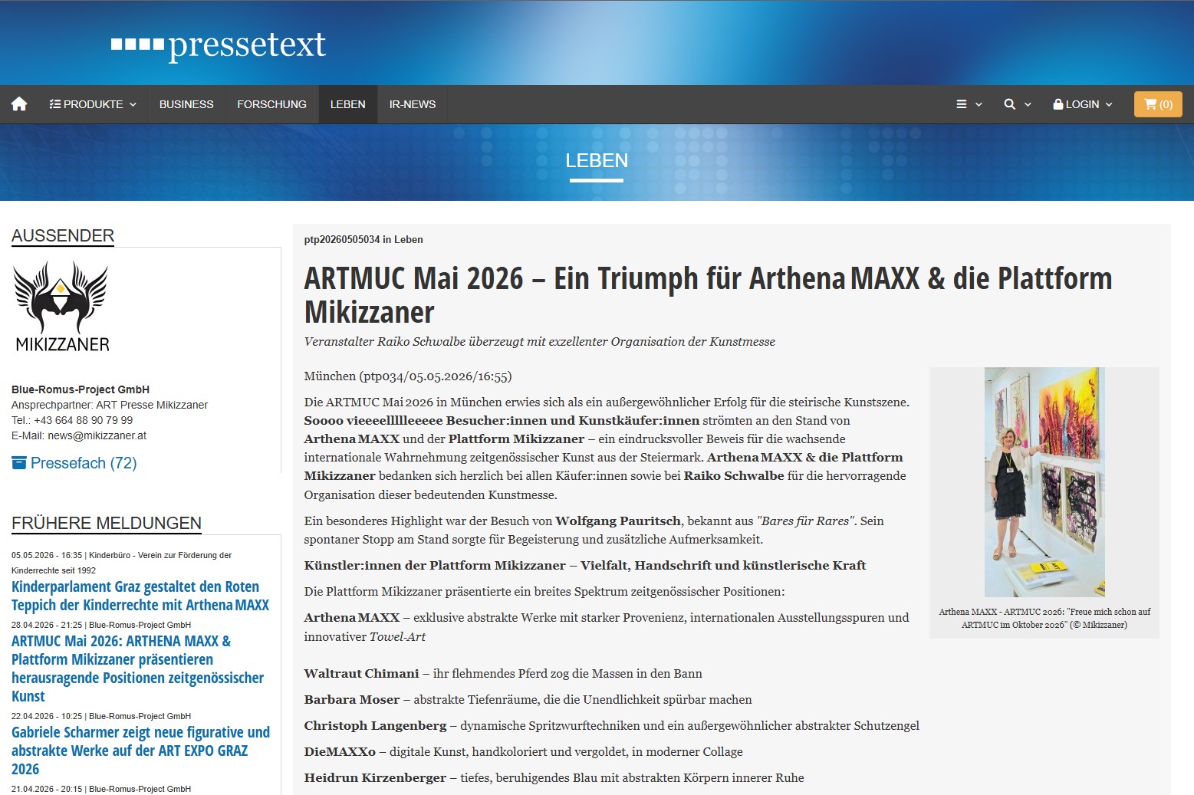Click Ansprechpartner: ART Presse Mikizzaner line
1194x795 pixels.
tap(110, 405)
